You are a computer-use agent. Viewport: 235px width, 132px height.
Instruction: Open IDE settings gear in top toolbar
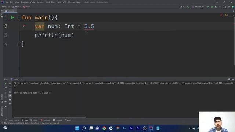[x=229, y=7]
